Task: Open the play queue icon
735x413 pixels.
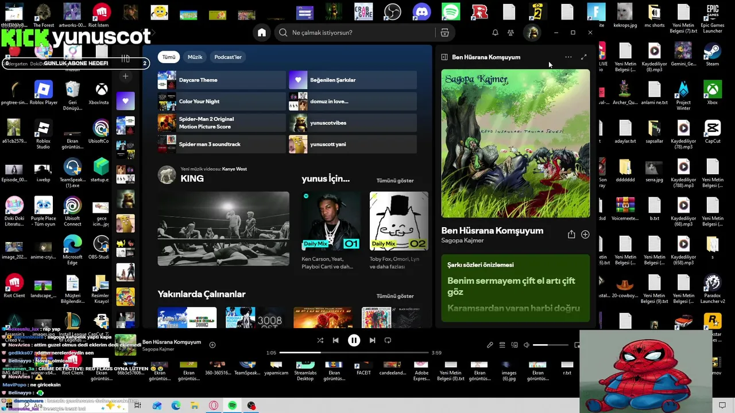Action: 502,345
